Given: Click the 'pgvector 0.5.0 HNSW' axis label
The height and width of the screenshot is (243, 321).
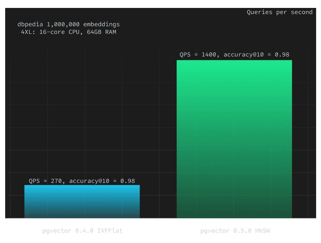Looking at the screenshot, I should [x=235, y=231].
